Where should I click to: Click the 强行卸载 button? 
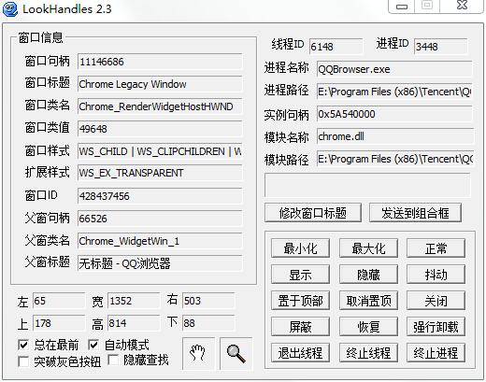(436, 327)
